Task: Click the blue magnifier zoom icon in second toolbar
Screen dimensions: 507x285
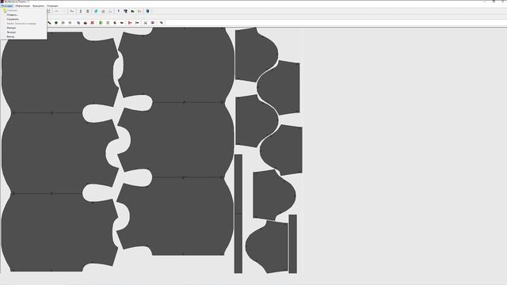Action: 78,23
